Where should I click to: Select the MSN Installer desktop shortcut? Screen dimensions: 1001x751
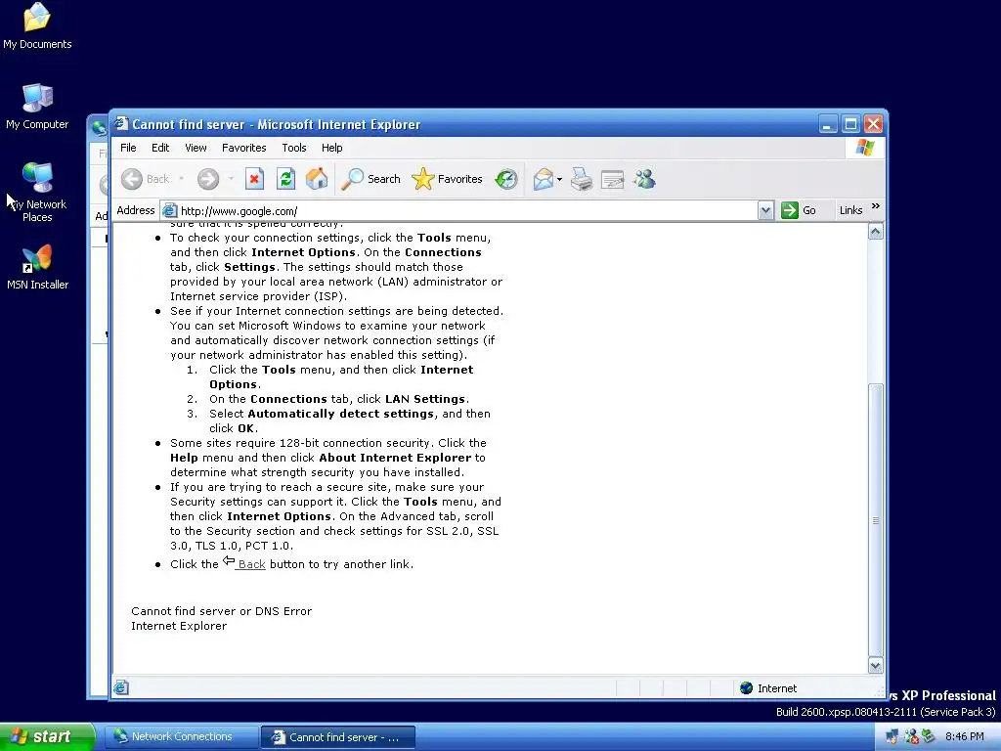37,267
